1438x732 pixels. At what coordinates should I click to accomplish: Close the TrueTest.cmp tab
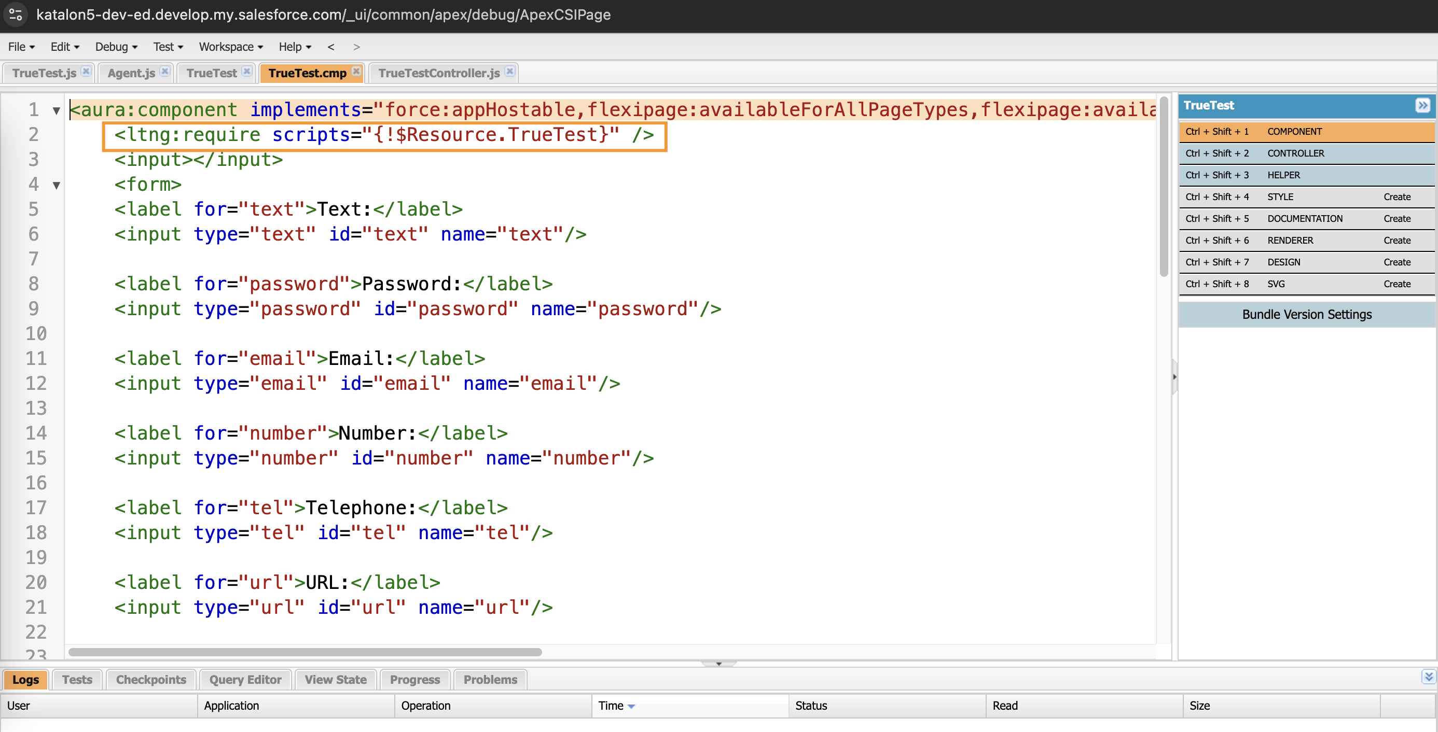pyautogui.click(x=356, y=72)
